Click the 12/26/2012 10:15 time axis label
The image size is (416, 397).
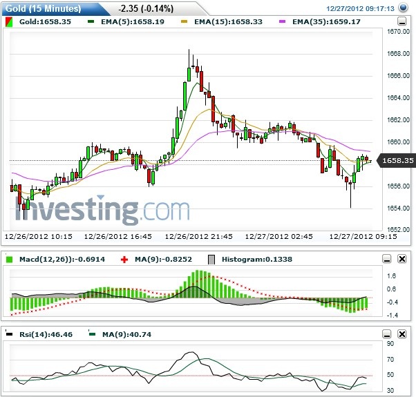[x=39, y=236]
